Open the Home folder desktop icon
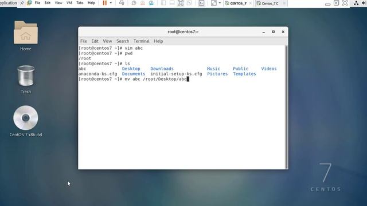The width and height of the screenshot is (367, 206). click(x=25, y=36)
